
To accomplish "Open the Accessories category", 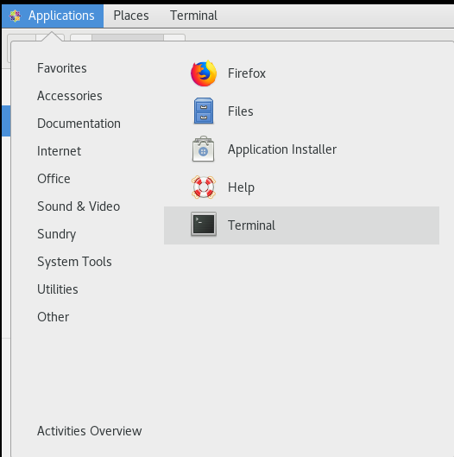I will tap(70, 96).
